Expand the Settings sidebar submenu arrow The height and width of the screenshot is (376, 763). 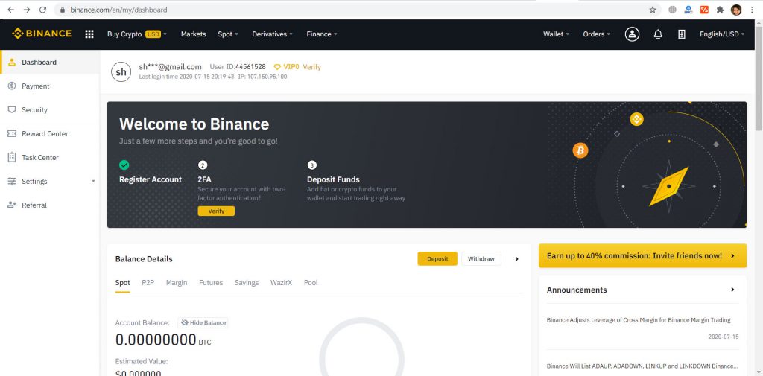[93, 182]
